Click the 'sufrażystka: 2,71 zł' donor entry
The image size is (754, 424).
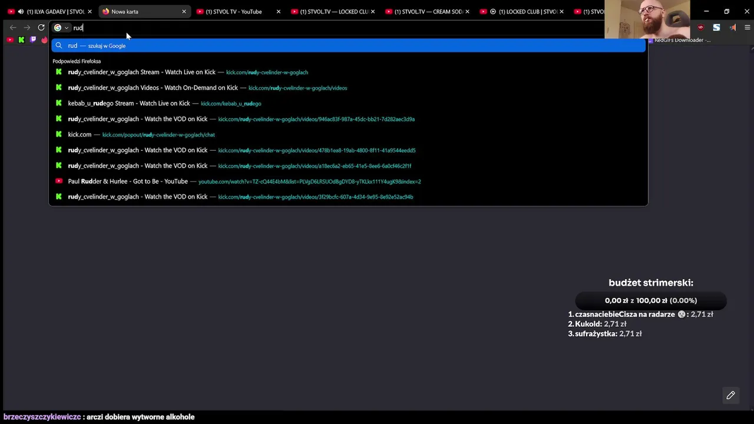click(604, 334)
